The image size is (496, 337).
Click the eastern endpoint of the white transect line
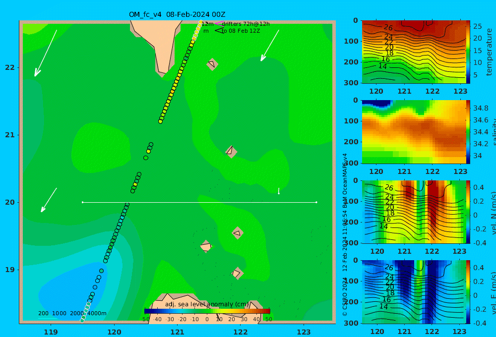[x=316, y=202]
